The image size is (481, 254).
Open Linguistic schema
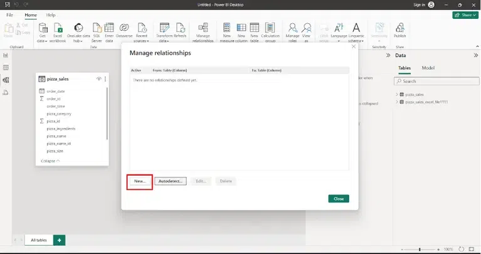coord(356,32)
